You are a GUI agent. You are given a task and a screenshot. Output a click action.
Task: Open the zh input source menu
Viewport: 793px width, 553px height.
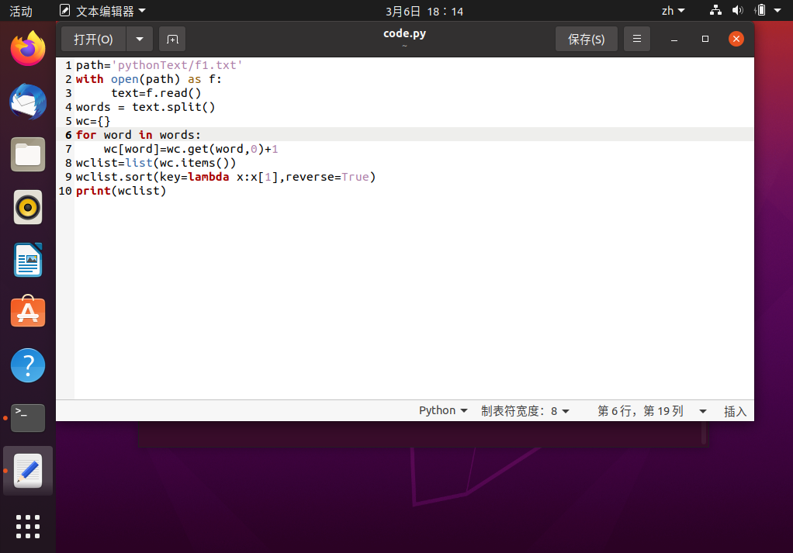click(x=674, y=11)
